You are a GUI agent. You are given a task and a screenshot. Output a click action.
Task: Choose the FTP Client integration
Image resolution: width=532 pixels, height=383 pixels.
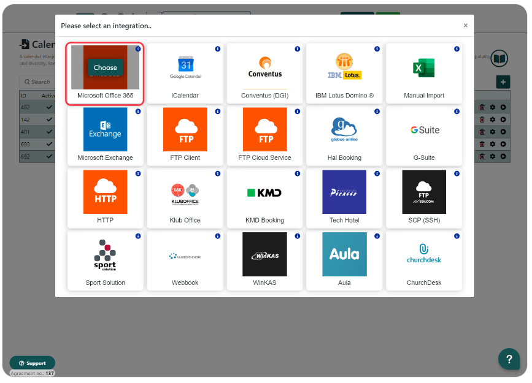[185, 135]
